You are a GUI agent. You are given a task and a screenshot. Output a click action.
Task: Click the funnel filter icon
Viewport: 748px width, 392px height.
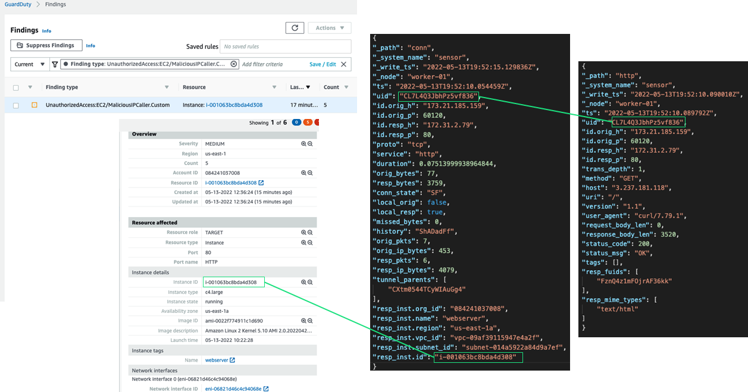[55, 64]
